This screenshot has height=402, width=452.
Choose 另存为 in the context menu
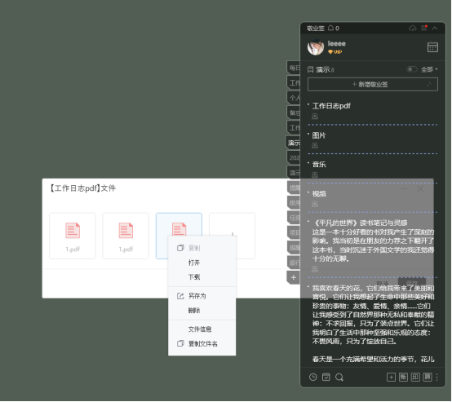tap(202, 296)
